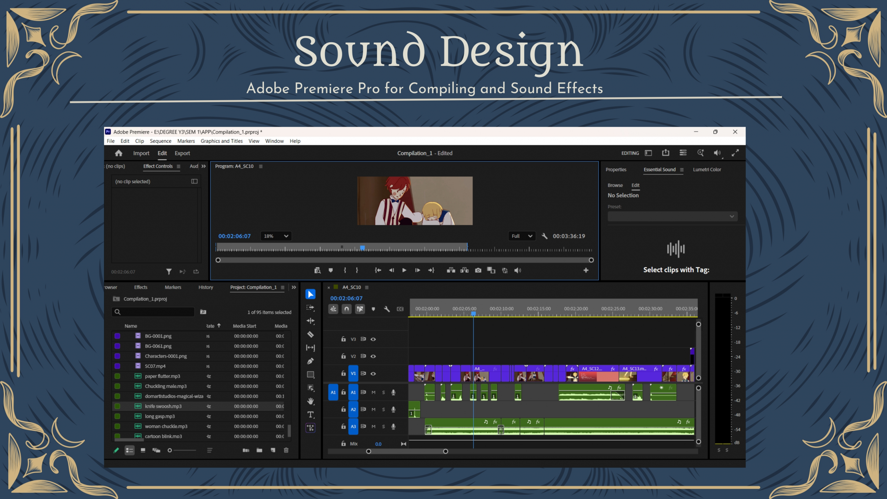Viewport: 887px width, 499px height.
Task: Open the zoom level 18% dropdown
Action: pyautogui.click(x=276, y=236)
